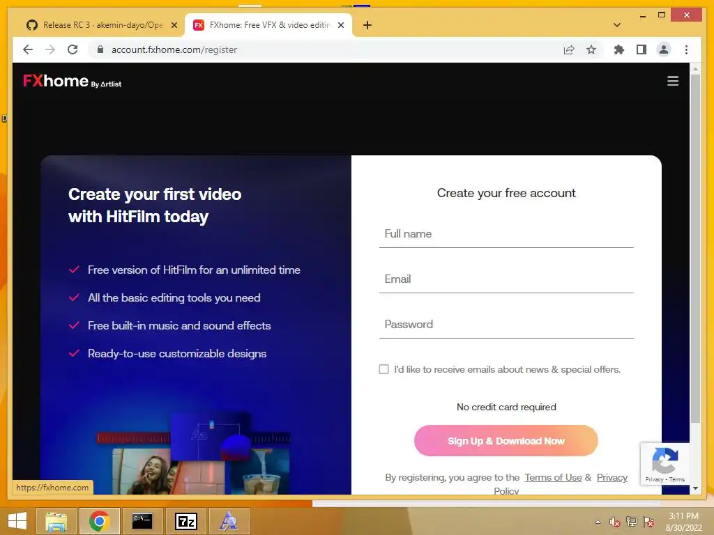Click the reCAPTCHA Terms link

676,479
